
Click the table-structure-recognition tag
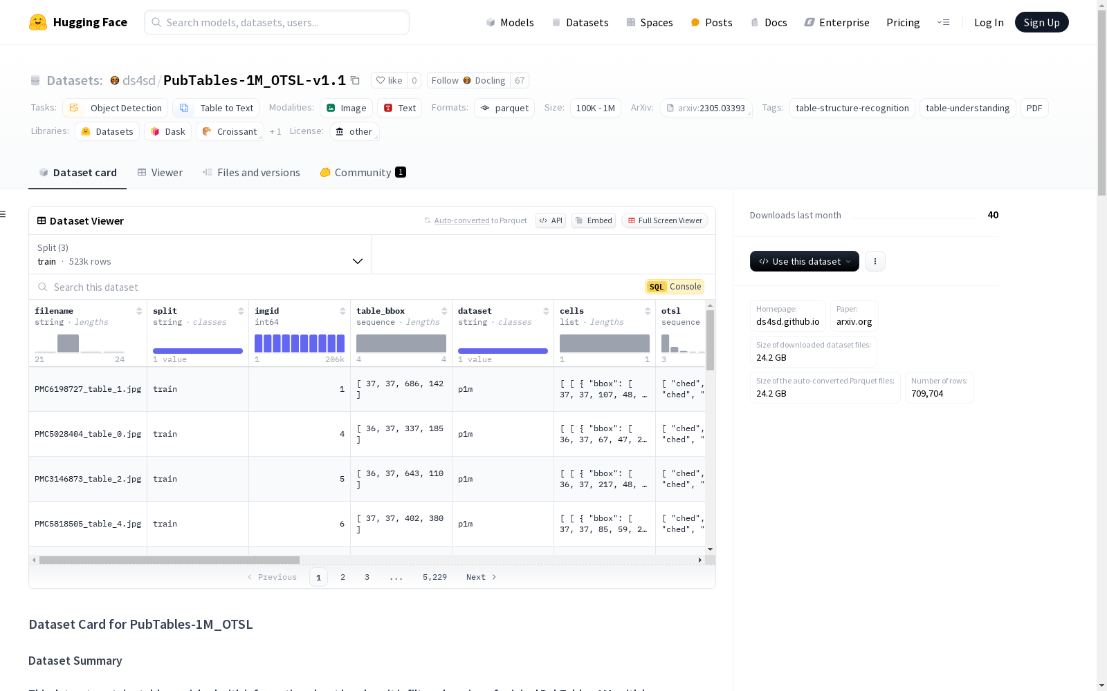tap(852, 108)
